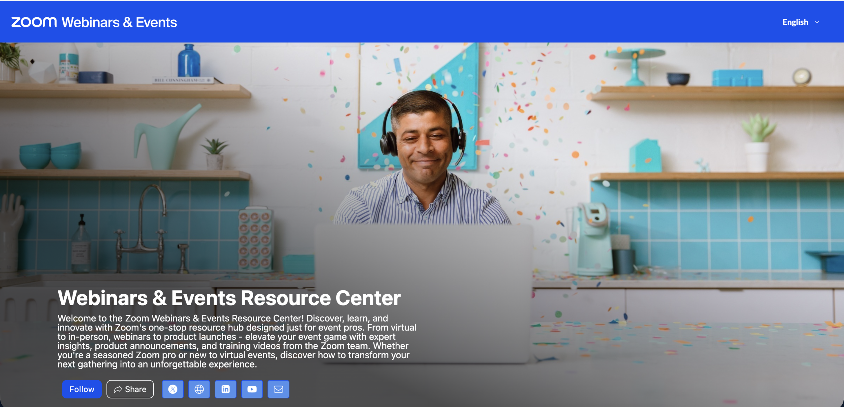This screenshot has height=407, width=844.
Task: Click the Webinars & Events Resource Center heading
Action: click(229, 298)
